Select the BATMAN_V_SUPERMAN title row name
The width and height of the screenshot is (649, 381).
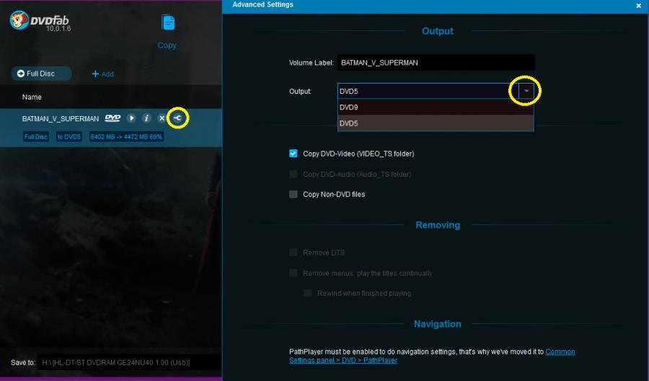pyautogui.click(x=61, y=119)
